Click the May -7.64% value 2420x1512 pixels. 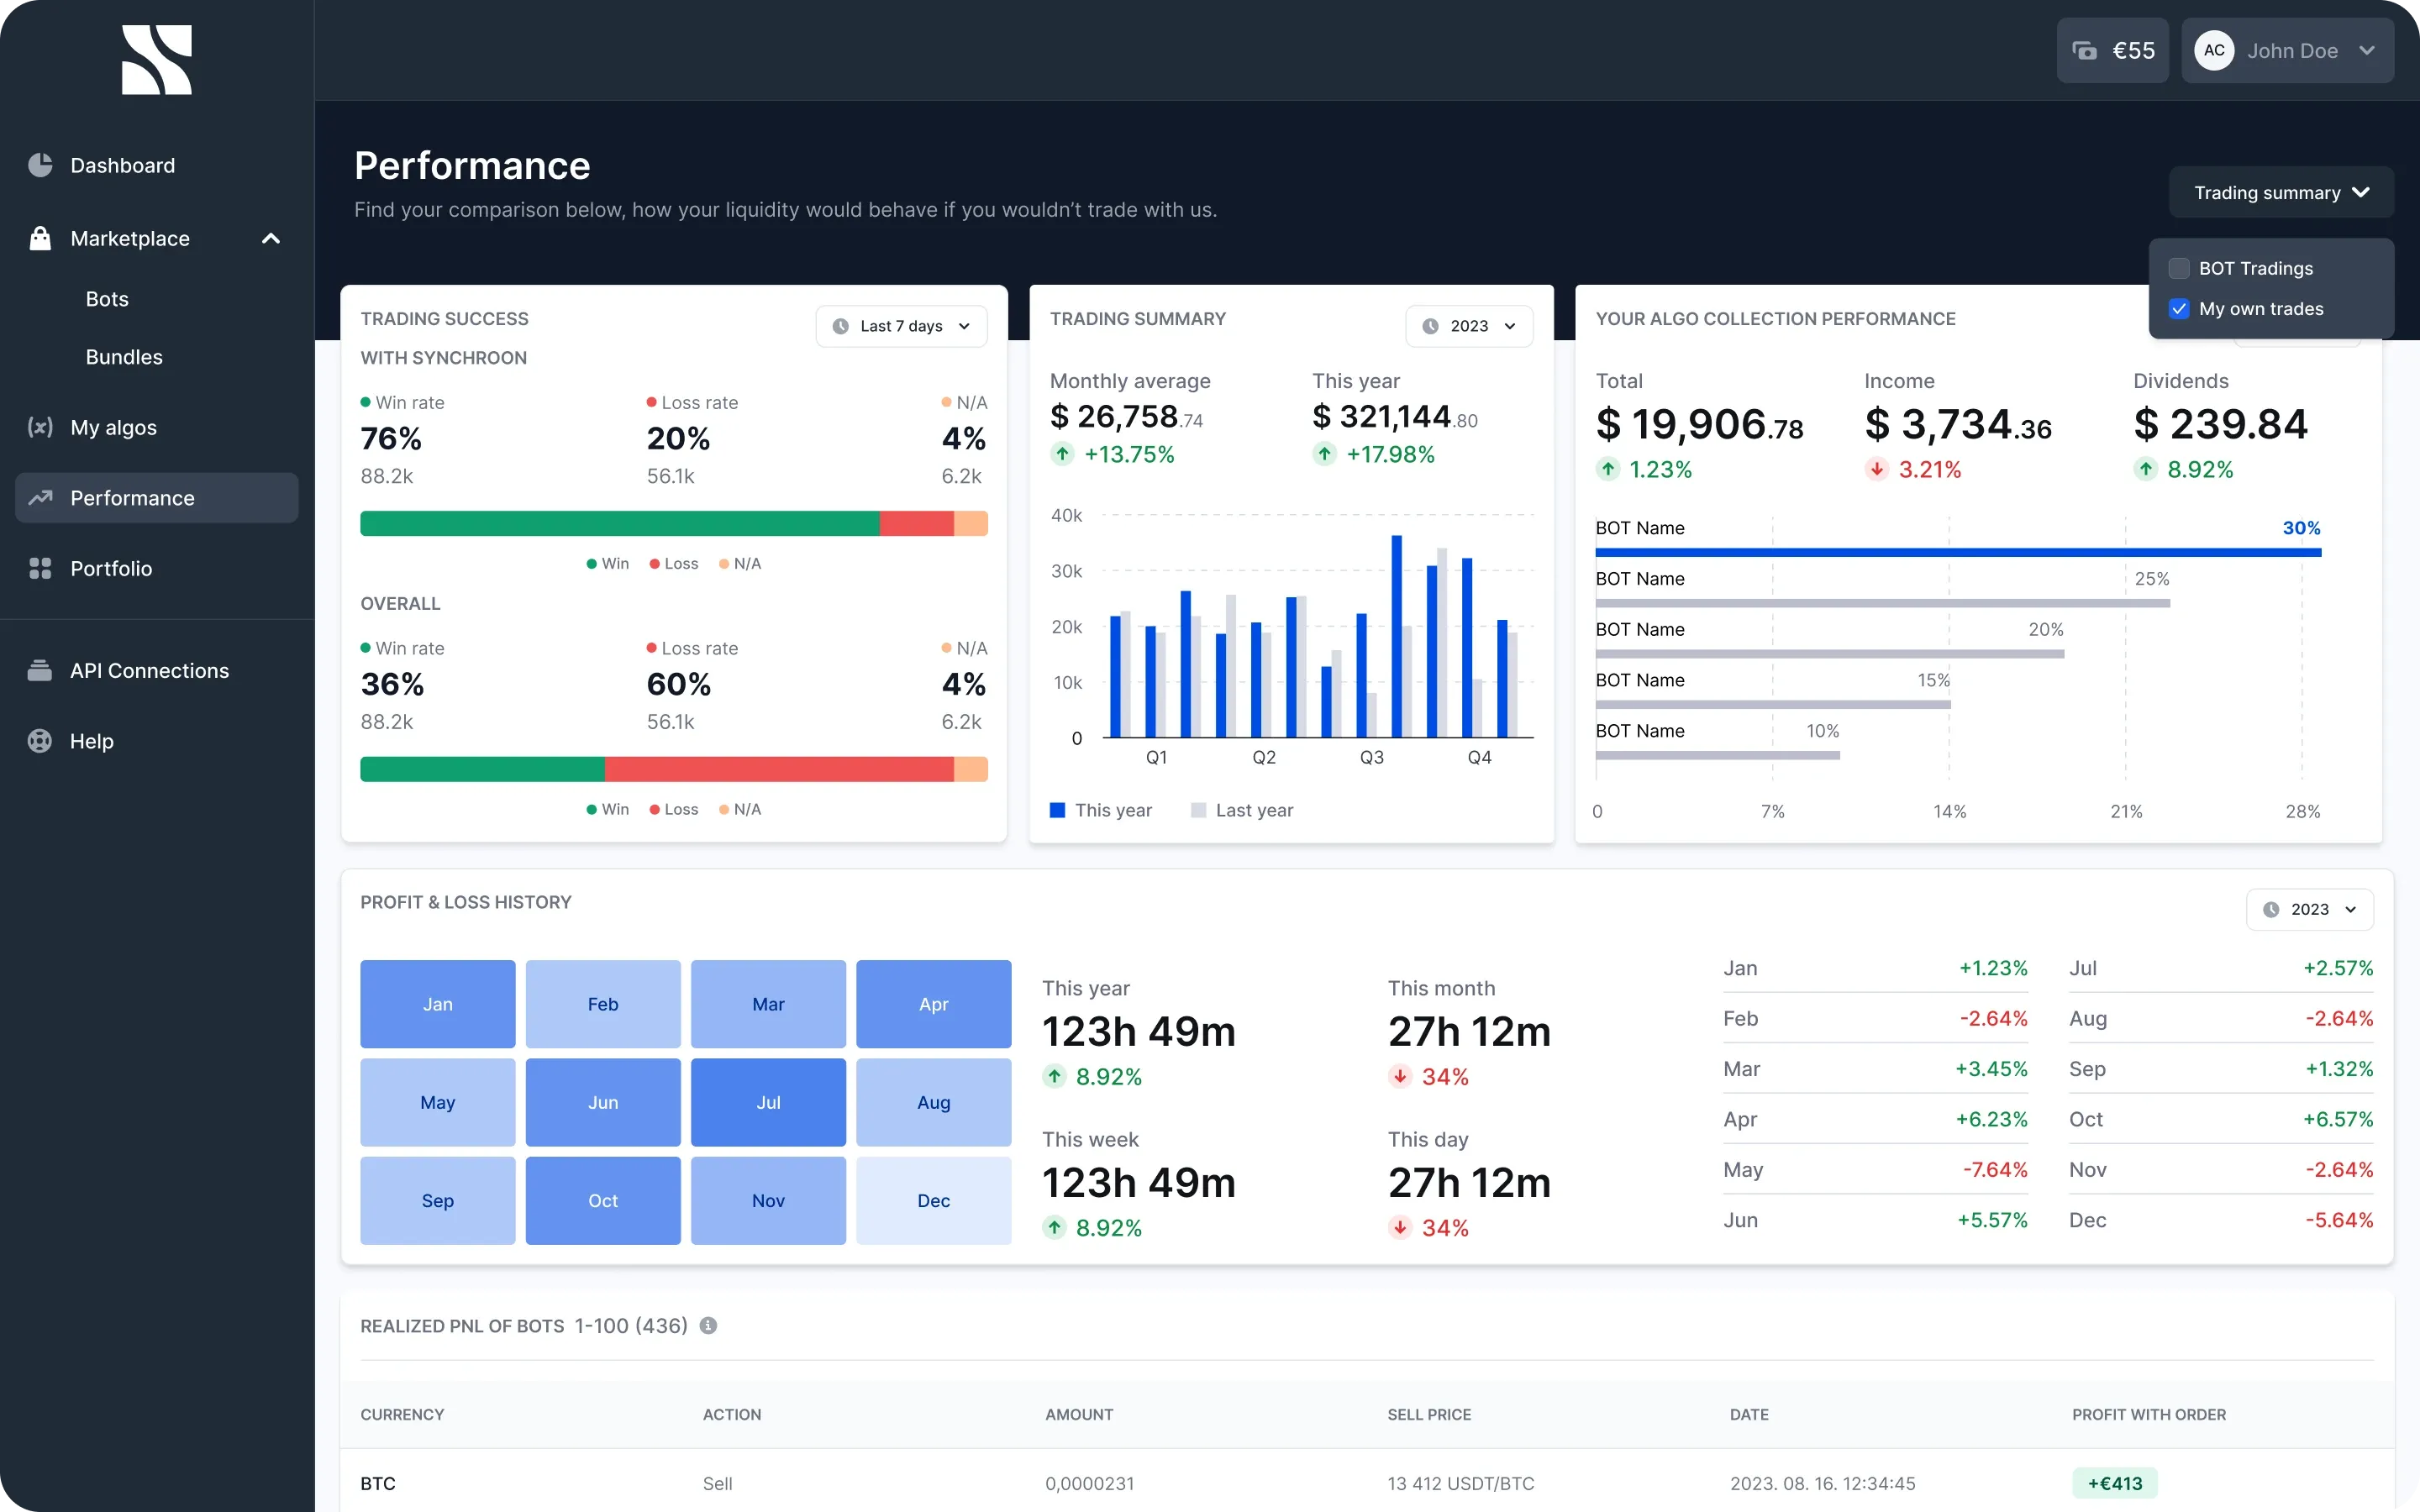[1995, 1169]
